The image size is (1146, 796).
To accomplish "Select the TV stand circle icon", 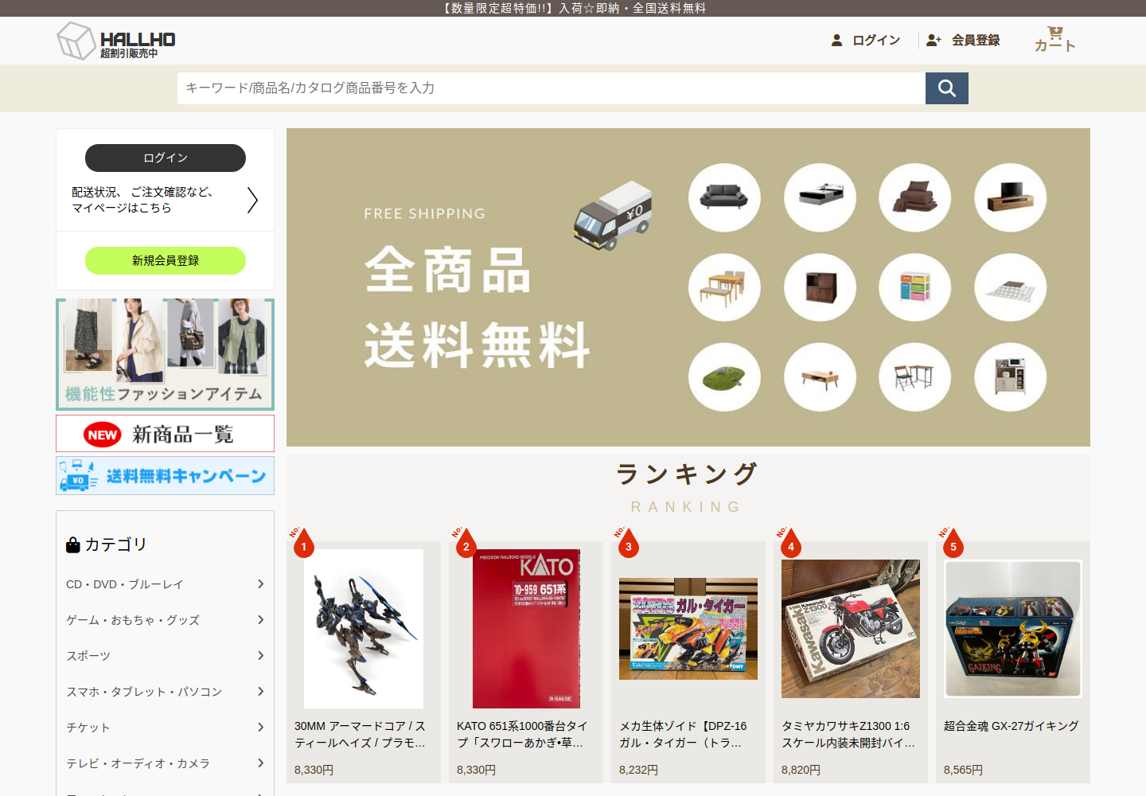I will (x=1011, y=197).
